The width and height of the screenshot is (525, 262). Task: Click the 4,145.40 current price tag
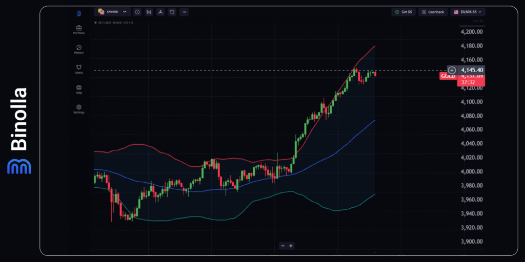471,70
